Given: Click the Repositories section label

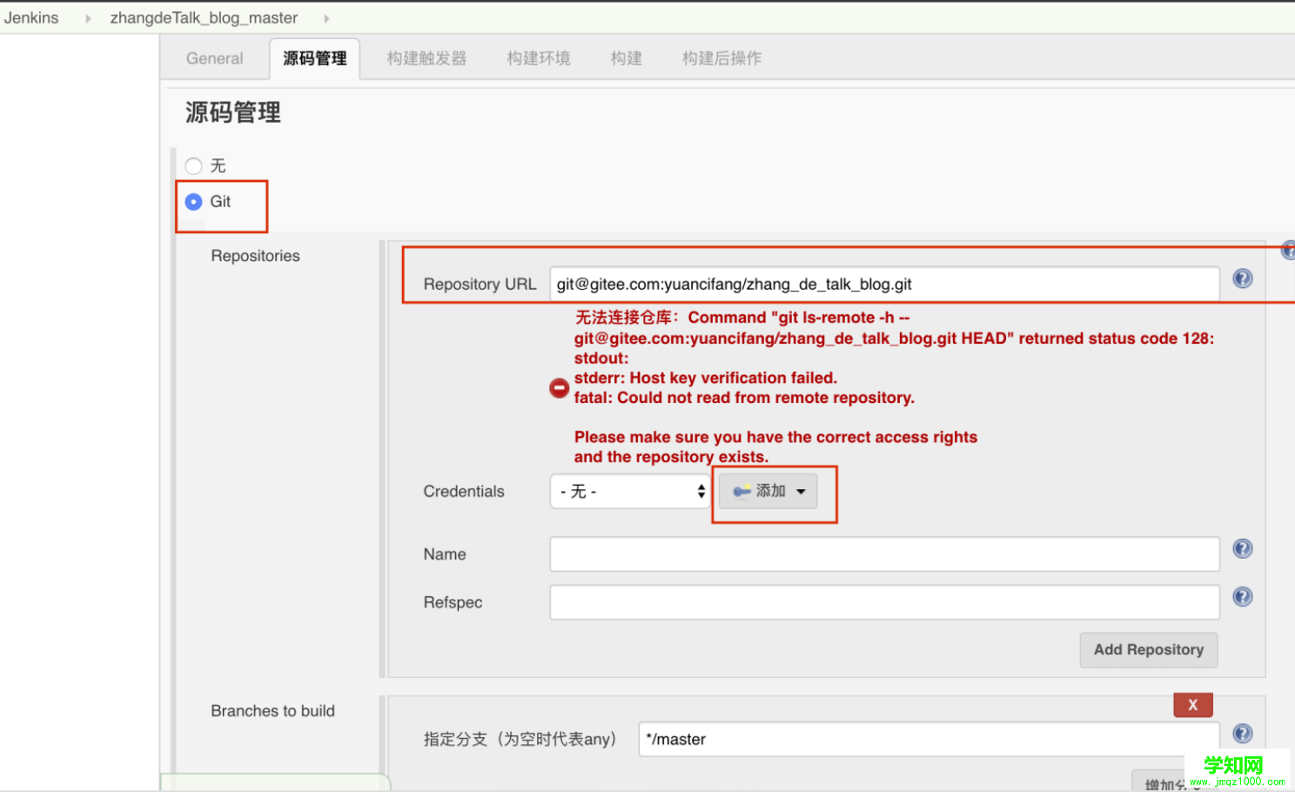Looking at the screenshot, I should point(255,256).
